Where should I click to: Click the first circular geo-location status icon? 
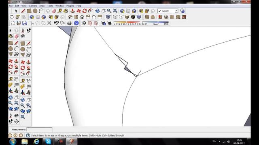(10, 135)
